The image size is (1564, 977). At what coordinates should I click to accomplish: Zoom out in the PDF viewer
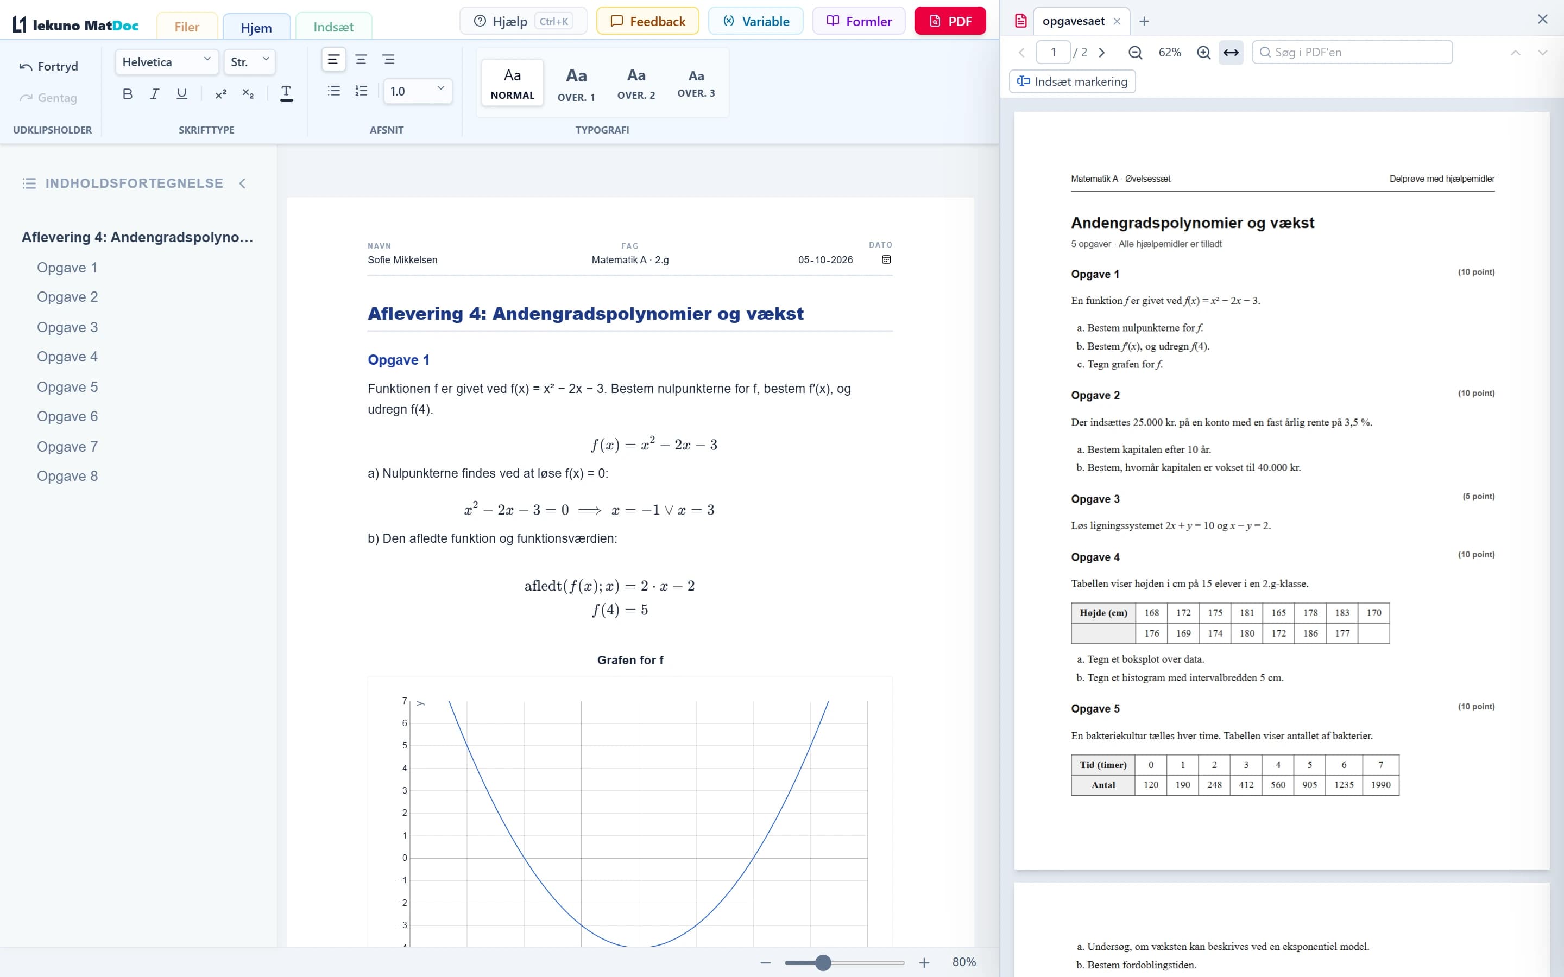[1135, 52]
